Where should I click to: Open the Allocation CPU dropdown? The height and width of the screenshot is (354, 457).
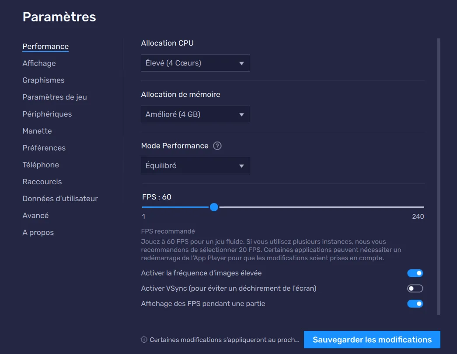(x=195, y=63)
